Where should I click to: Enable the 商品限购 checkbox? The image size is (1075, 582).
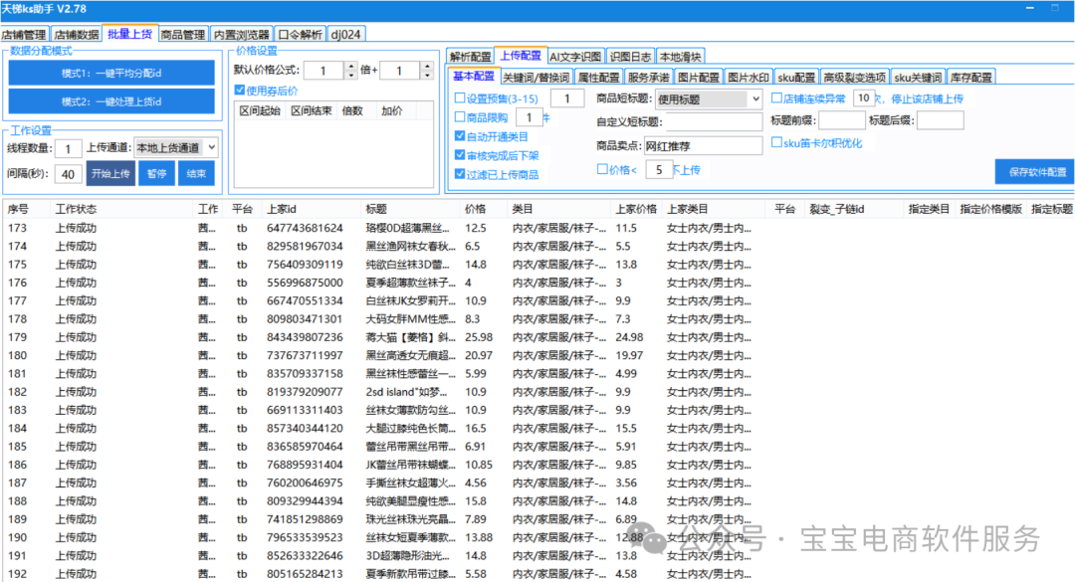coord(460,117)
